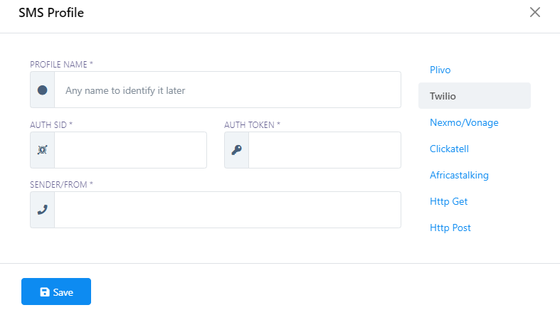Viewport: 560px width, 310px height.
Task: Click the Auth SID field icon
Action: 42,150
